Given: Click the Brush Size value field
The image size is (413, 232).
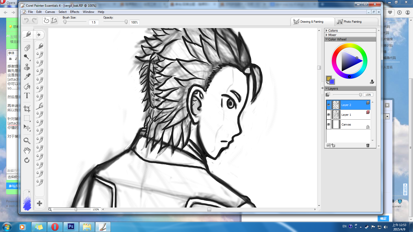Looking at the screenshot, I should (93, 22).
